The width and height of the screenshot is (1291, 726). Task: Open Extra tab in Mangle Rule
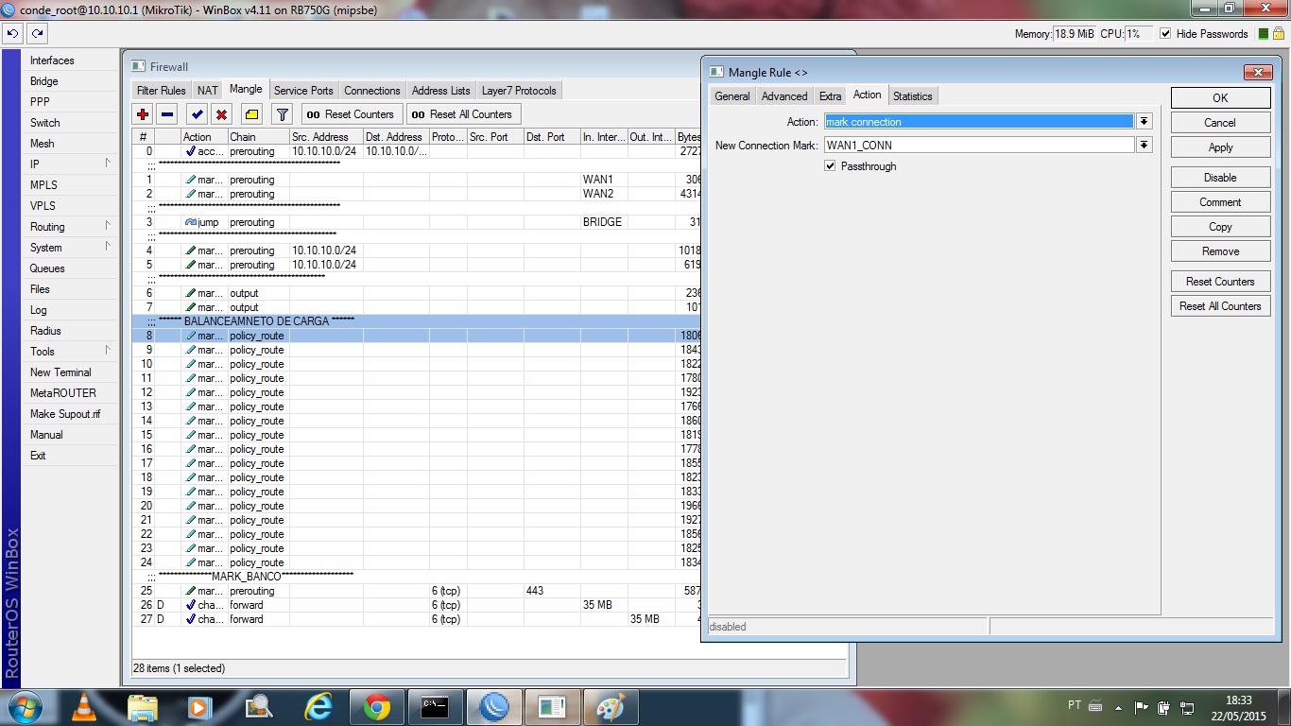point(830,96)
